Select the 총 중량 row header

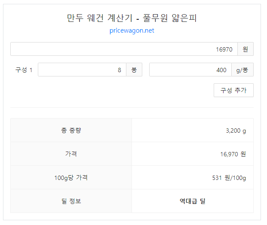click(71, 130)
